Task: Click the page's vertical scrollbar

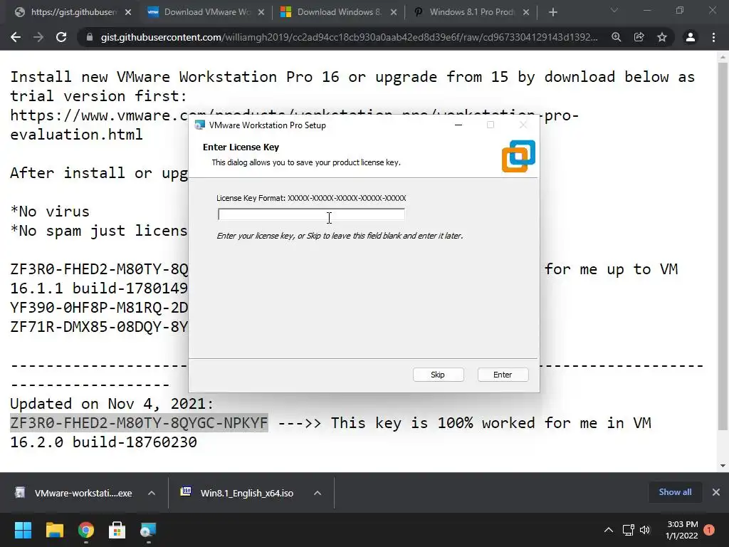Action: pos(723,246)
